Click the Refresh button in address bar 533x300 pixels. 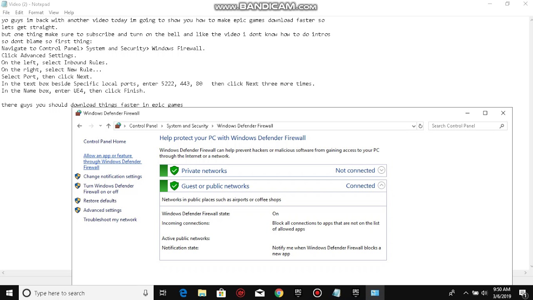421,126
